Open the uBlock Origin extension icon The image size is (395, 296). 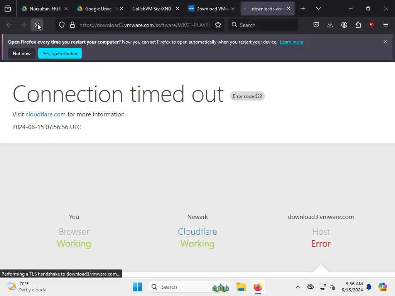click(372, 25)
